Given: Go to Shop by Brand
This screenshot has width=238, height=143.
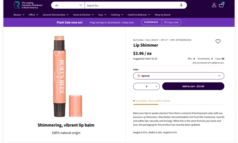Looking at the screenshot, I should pyautogui.click(x=162, y=15).
